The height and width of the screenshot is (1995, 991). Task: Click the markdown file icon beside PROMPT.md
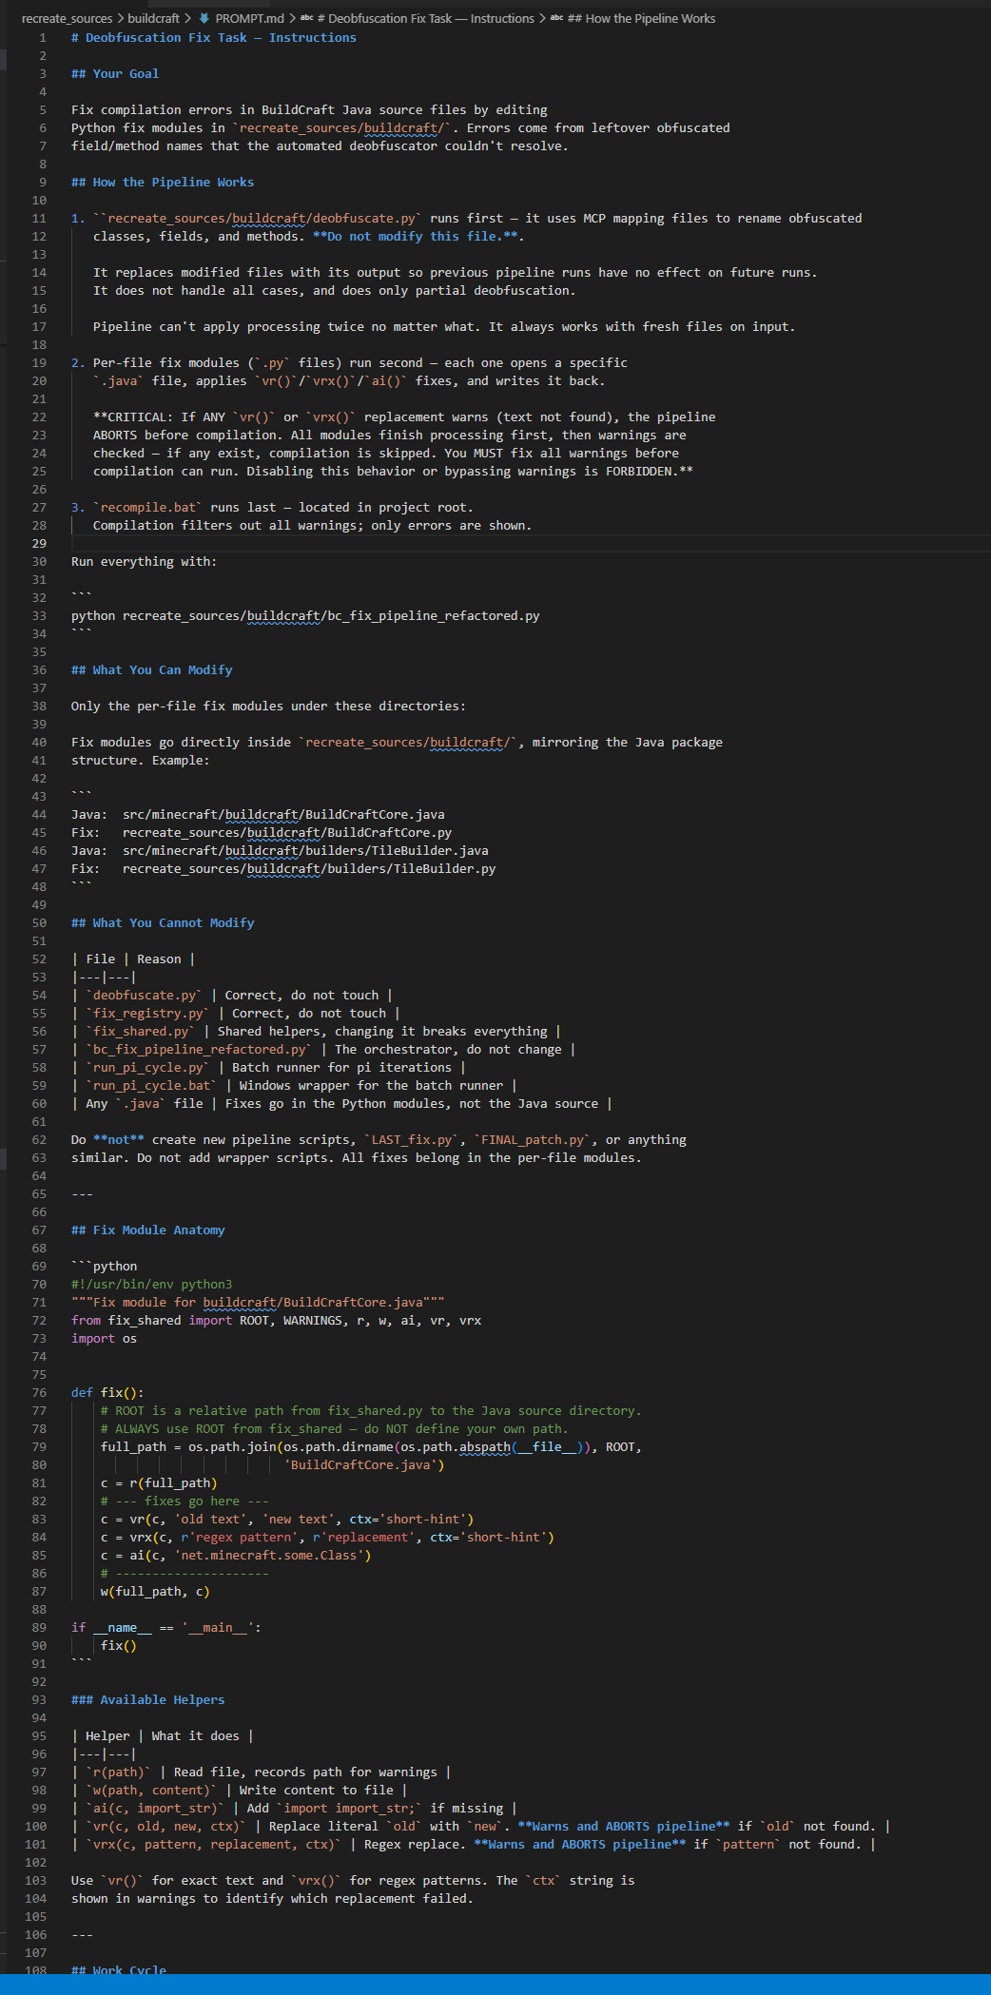[204, 18]
